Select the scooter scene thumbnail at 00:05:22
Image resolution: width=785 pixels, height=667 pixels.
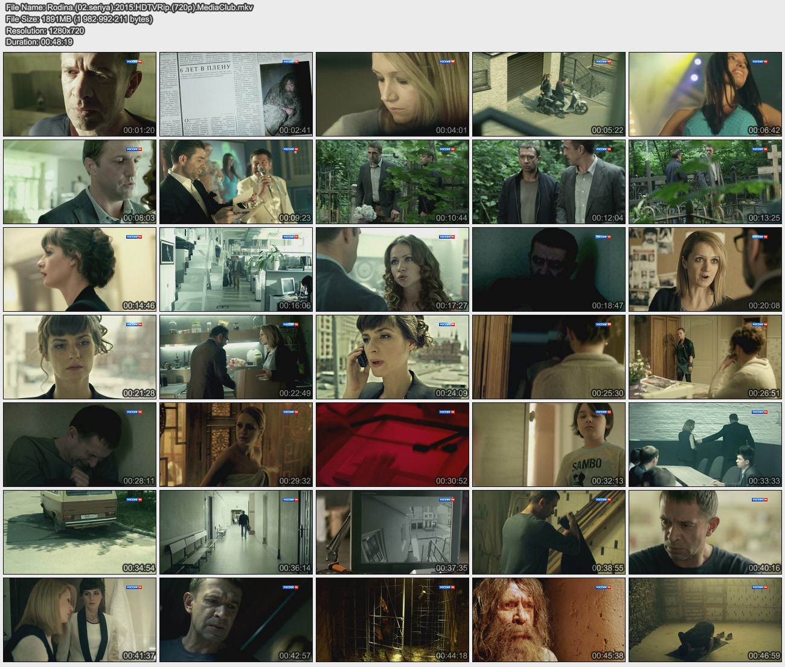pyautogui.click(x=549, y=94)
